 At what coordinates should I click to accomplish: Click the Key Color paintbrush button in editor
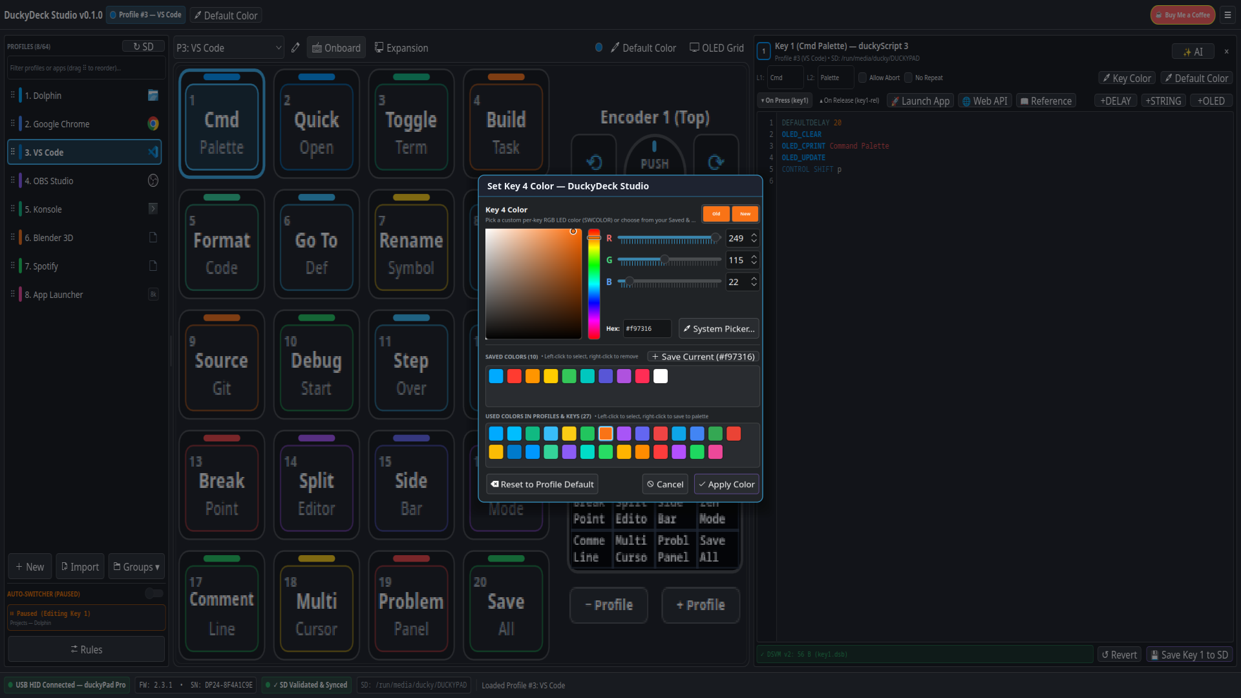(1127, 78)
